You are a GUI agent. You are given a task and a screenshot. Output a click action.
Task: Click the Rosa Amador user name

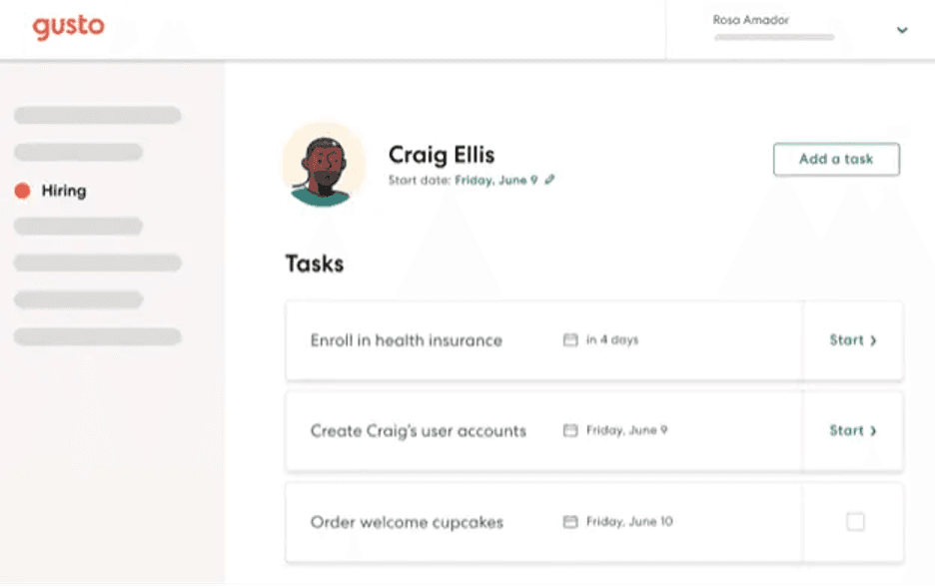[x=751, y=20]
